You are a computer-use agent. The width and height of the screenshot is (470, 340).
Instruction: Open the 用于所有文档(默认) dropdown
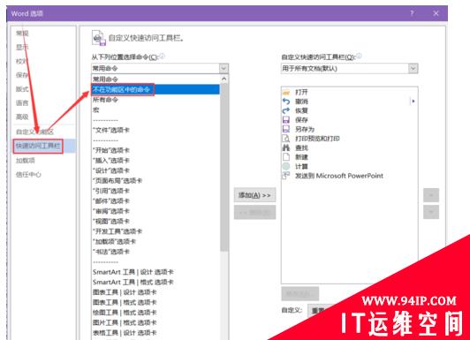point(413,68)
